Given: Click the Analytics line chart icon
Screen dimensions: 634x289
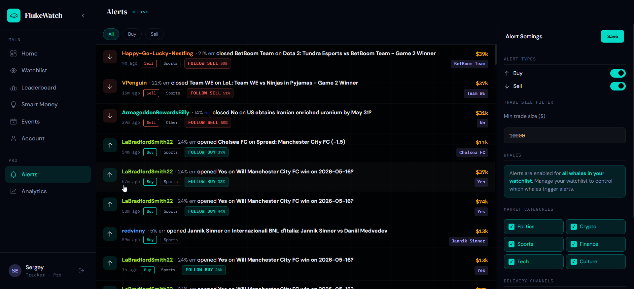Looking at the screenshot, I should pyautogui.click(x=14, y=191).
